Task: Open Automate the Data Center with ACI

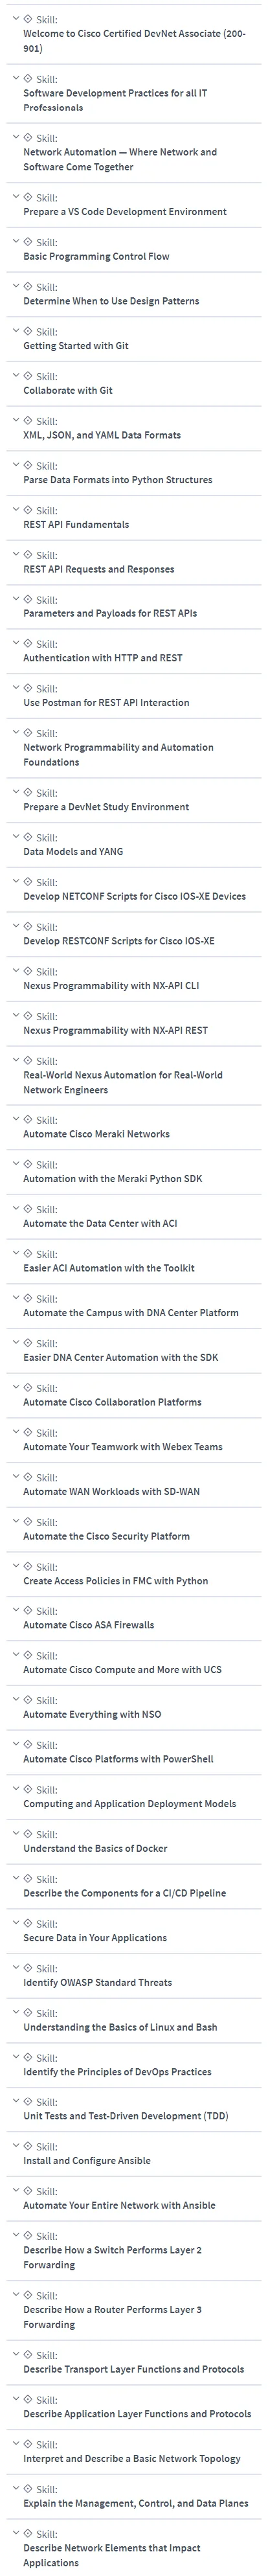Action: [x=100, y=1224]
